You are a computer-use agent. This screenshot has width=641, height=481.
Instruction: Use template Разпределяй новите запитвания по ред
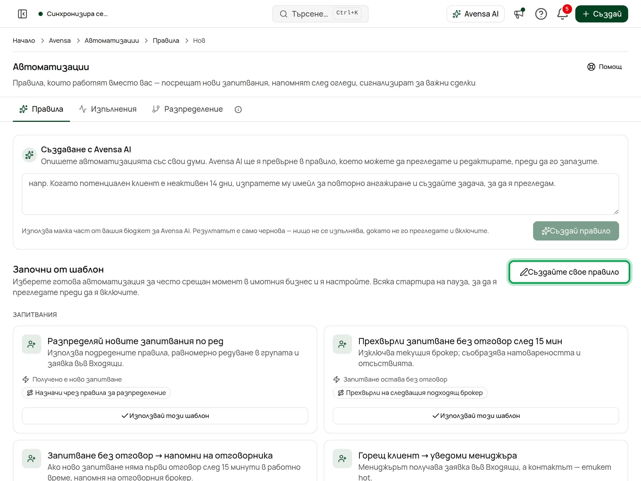tap(165, 416)
